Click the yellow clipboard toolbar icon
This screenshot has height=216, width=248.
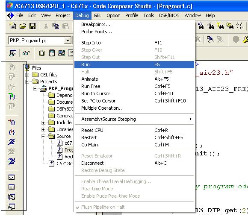pos(42,53)
